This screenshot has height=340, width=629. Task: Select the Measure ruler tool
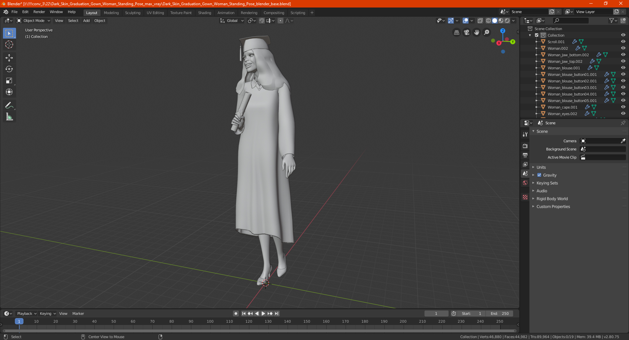point(9,117)
